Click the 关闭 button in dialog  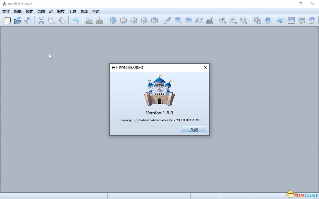click(x=194, y=130)
